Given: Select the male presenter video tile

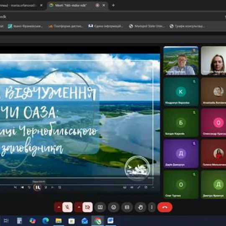Looking at the screenshot, I should point(181,61).
